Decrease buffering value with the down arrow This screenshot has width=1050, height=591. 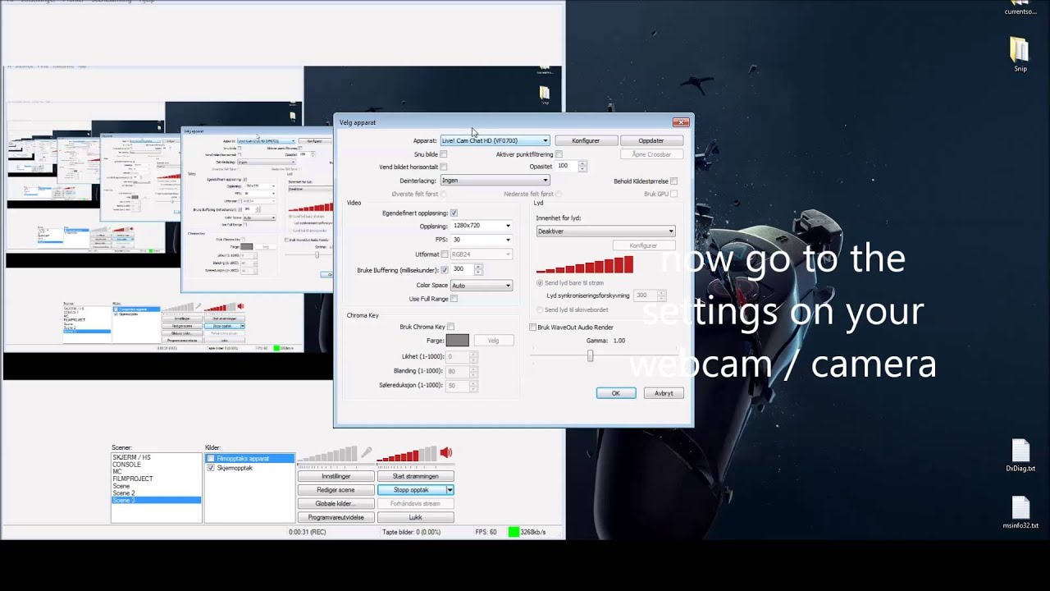478,272
